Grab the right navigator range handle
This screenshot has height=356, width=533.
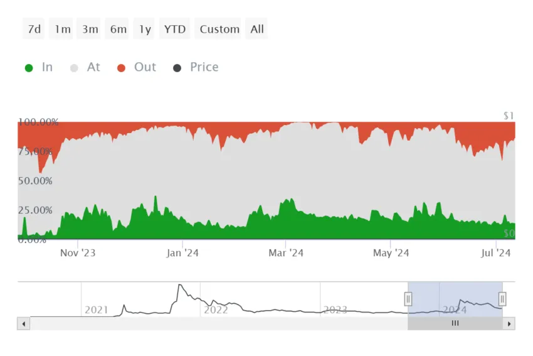coord(502,299)
